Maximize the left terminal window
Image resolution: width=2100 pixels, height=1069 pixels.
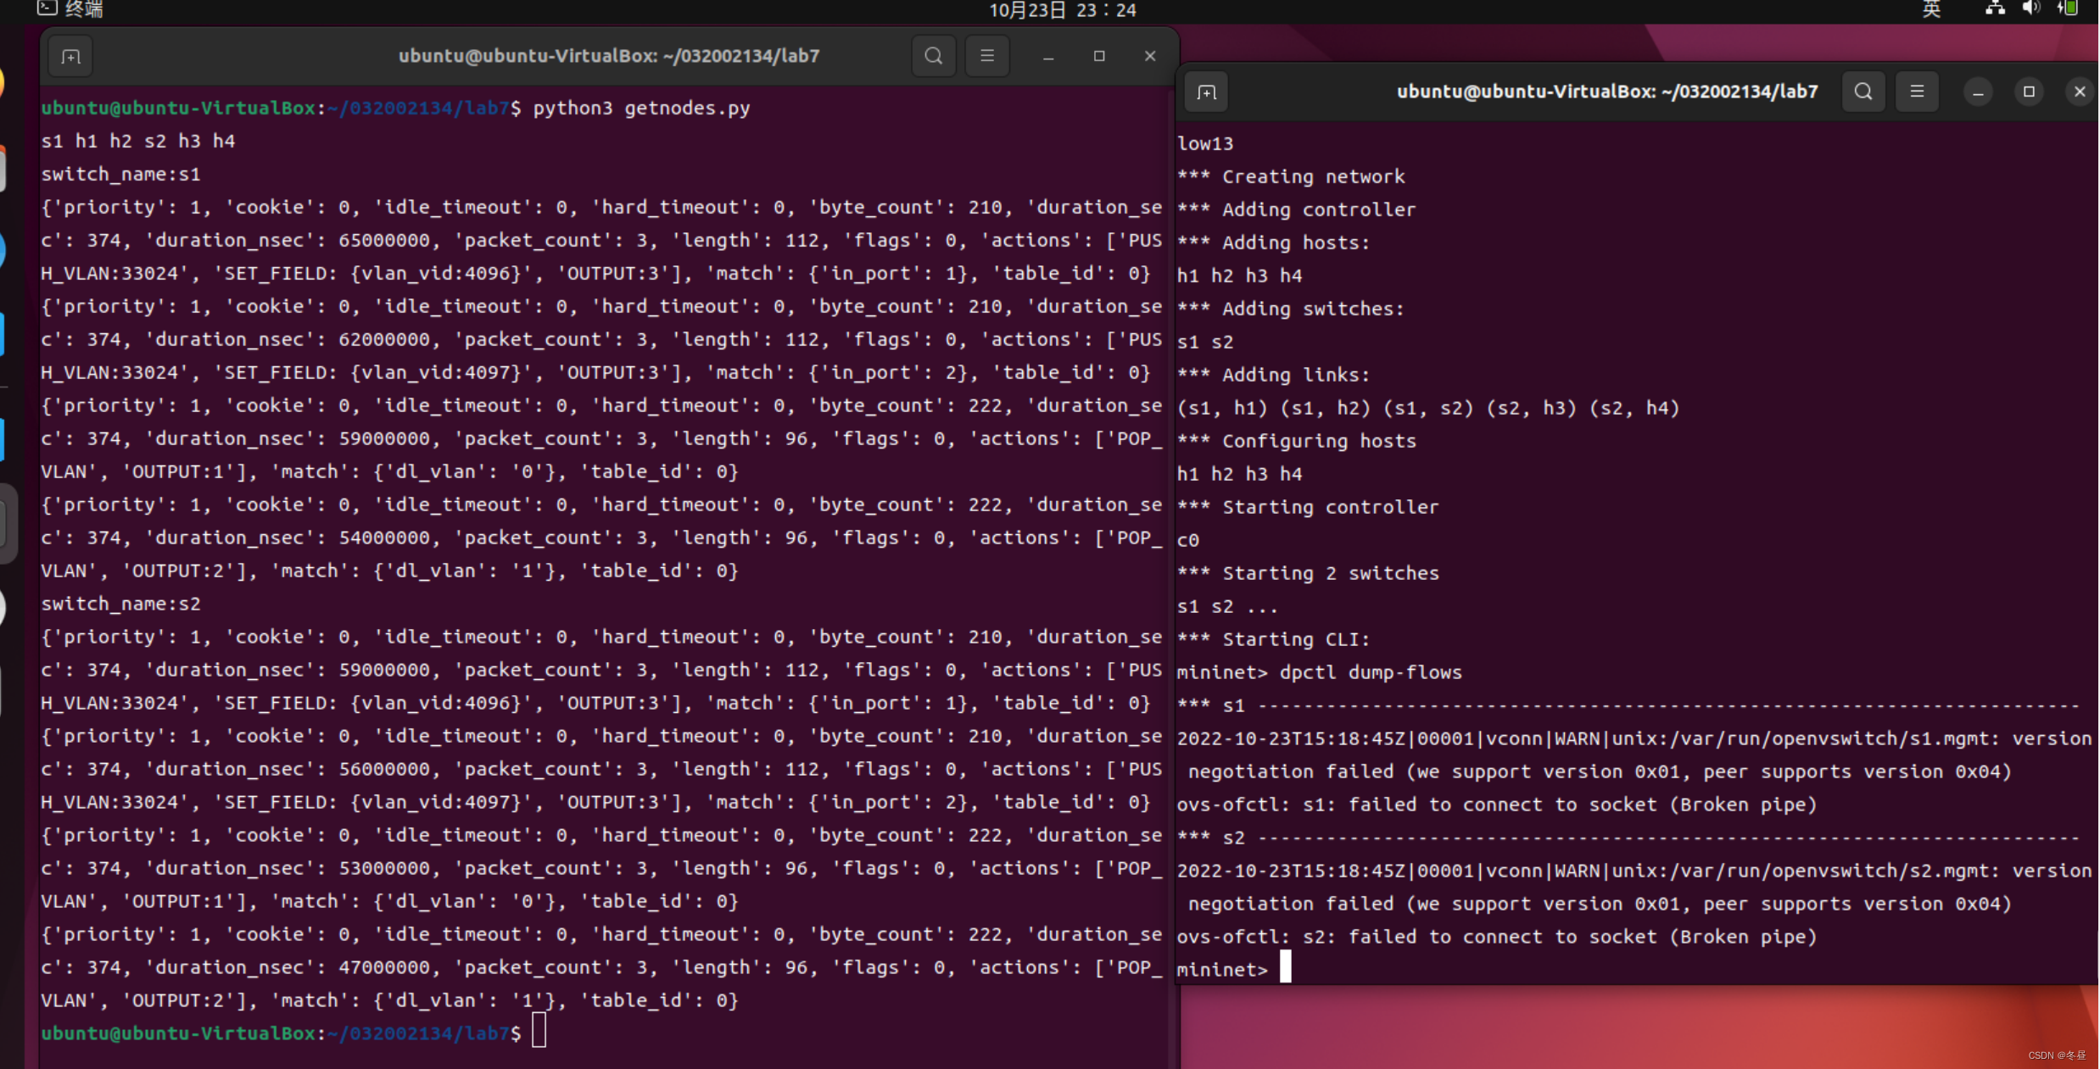pyautogui.click(x=1099, y=56)
